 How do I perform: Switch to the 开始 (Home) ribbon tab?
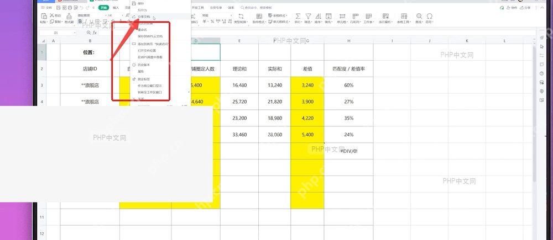coord(103,7)
